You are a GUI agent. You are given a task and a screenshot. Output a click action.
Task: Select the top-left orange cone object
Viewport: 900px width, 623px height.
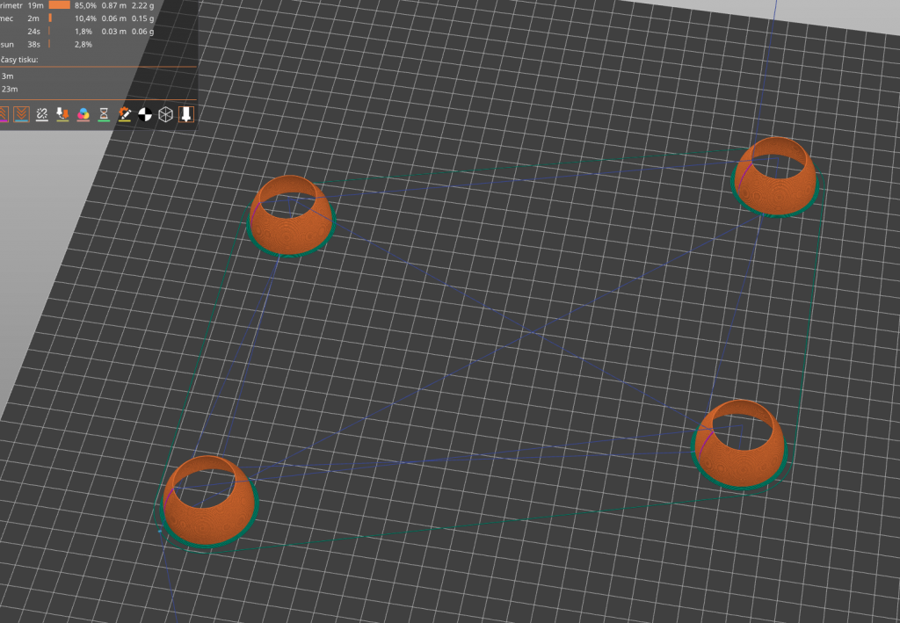pyautogui.click(x=291, y=220)
